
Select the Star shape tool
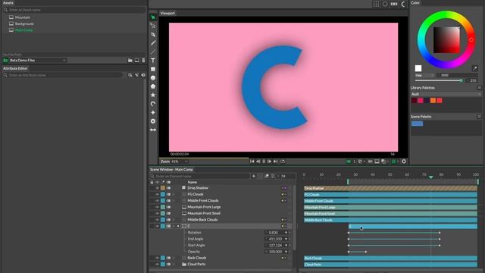(153, 95)
